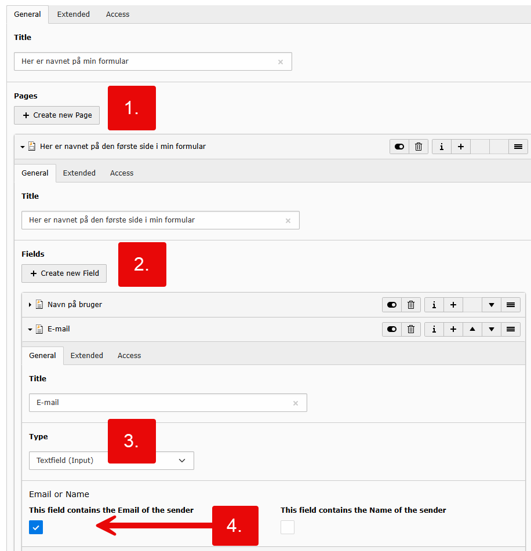Move the Navn på bruger field down
The image size is (531, 551).
[x=492, y=305]
